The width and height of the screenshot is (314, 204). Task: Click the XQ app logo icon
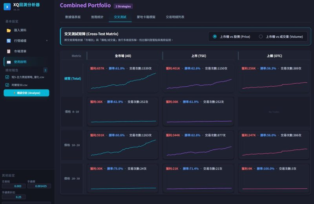pyautogui.click(x=7, y=7)
